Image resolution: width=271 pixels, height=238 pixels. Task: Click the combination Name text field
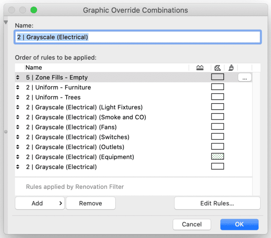pyautogui.click(x=138, y=37)
